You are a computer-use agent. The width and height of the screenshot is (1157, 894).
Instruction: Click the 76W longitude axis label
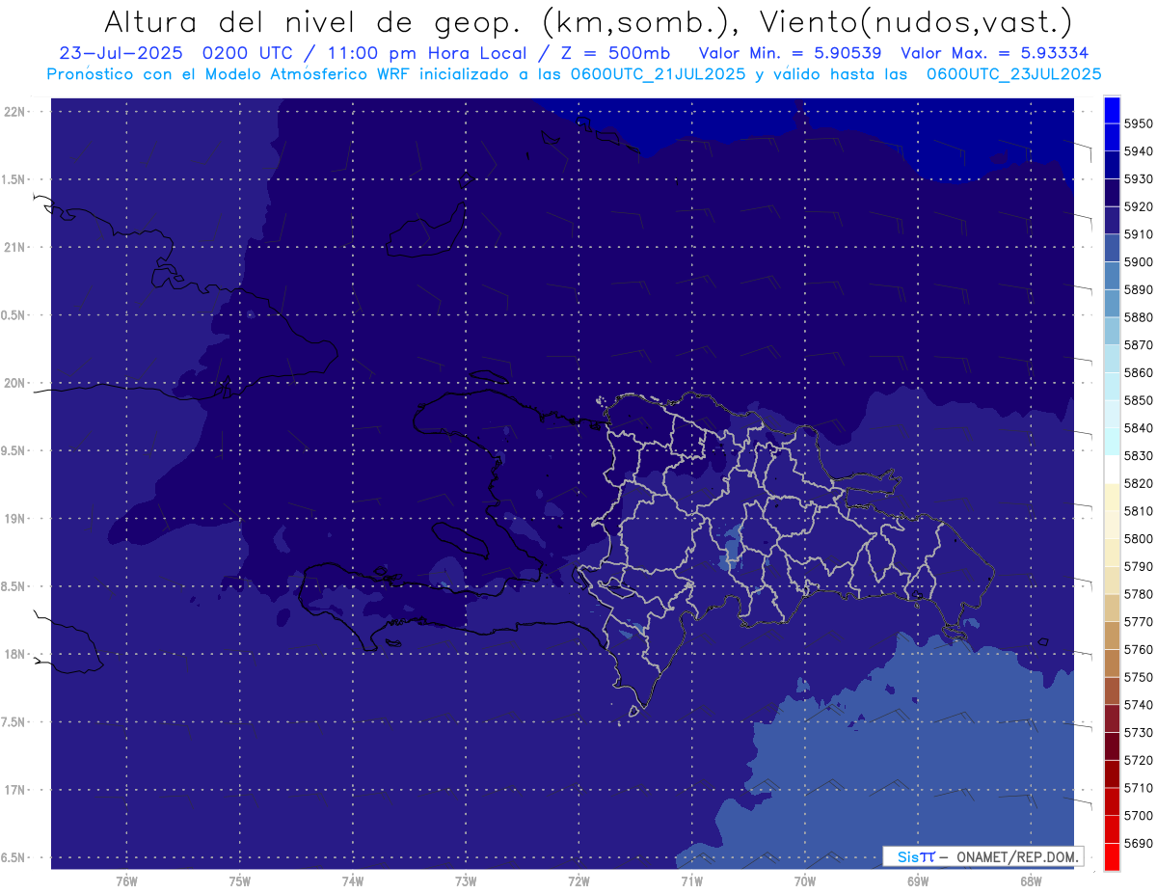[x=126, y=881]
